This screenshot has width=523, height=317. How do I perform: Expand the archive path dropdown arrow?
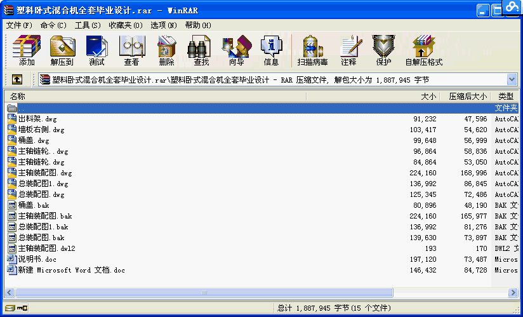click(512, 79)
